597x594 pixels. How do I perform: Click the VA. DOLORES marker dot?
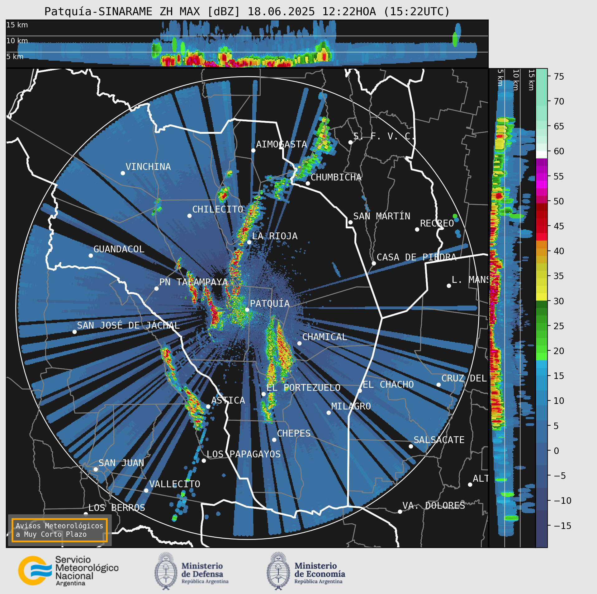coord(400,512)
